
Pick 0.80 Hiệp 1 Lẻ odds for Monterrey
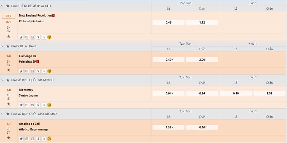click(x=236, y=93)
